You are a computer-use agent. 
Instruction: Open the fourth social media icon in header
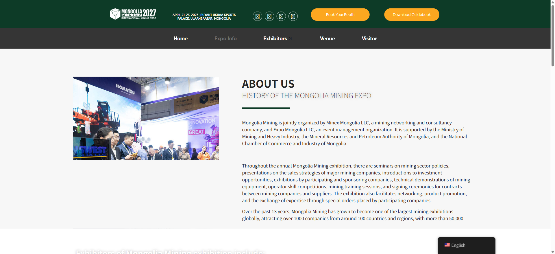tap(293, 16)
